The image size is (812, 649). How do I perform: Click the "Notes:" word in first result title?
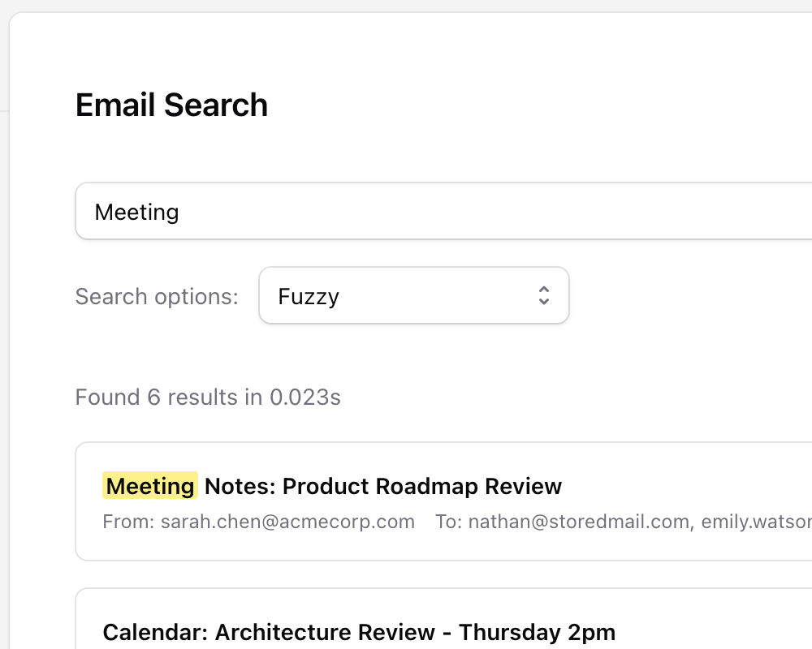click(x=240, y=486)
